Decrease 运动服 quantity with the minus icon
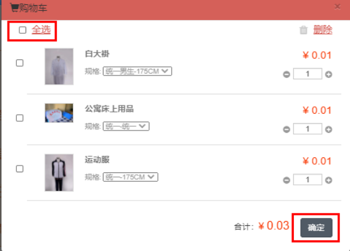 coord(286,180)
